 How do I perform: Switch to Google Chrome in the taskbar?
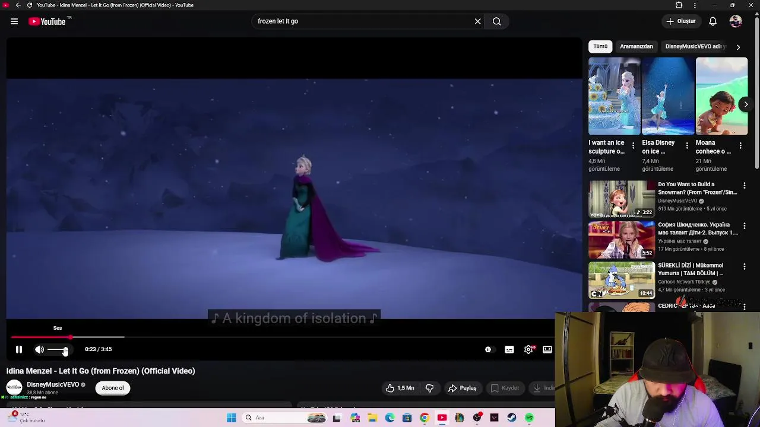pyautogui.click(x=425, y=418)
